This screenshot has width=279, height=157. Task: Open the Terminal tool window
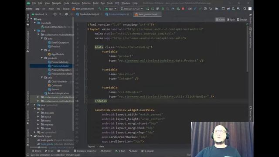click(x=63, y=151)
